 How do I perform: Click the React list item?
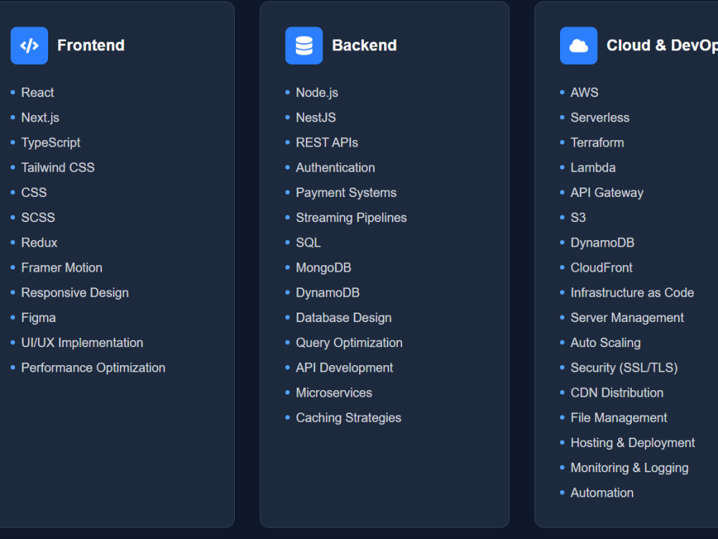(x=37, y=93)
